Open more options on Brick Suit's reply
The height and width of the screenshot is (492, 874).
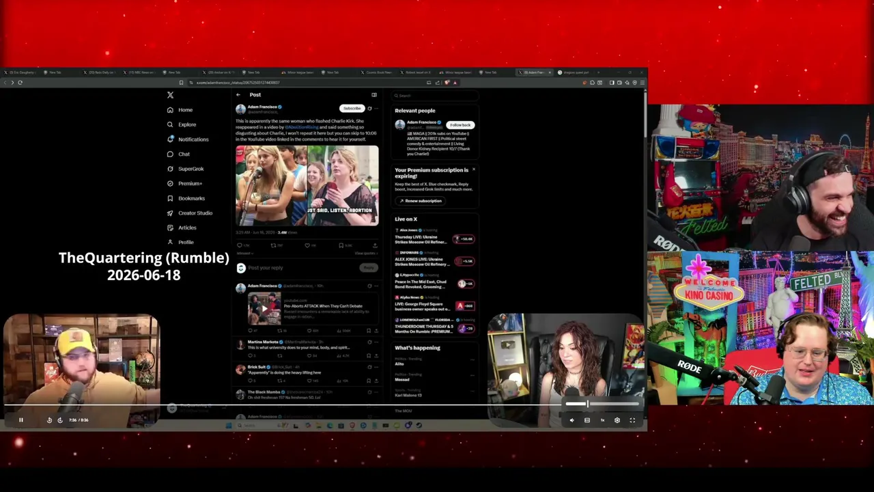pos(376,367)
